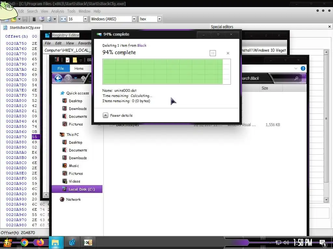Screen dimensions: 333x249
Task: Open the HxD Tools menu
Action: [71, 11]
